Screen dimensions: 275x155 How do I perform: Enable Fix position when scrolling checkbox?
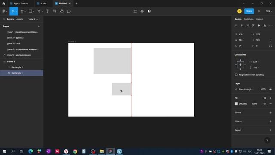[236, 74]
